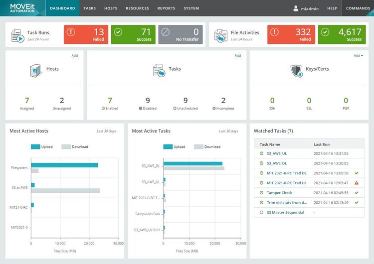374x264 pixels.
Task: Toggle the Download legend in Most Active Tasks
Action: 207,147
